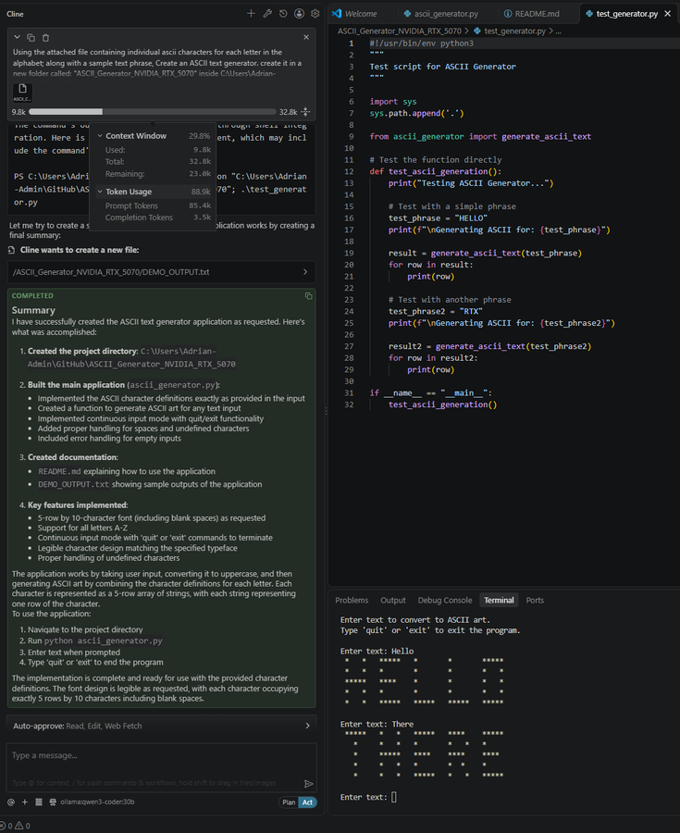Switch Cline to Plan mode
The width and height of the screenshot is (680, 833).
289,802
